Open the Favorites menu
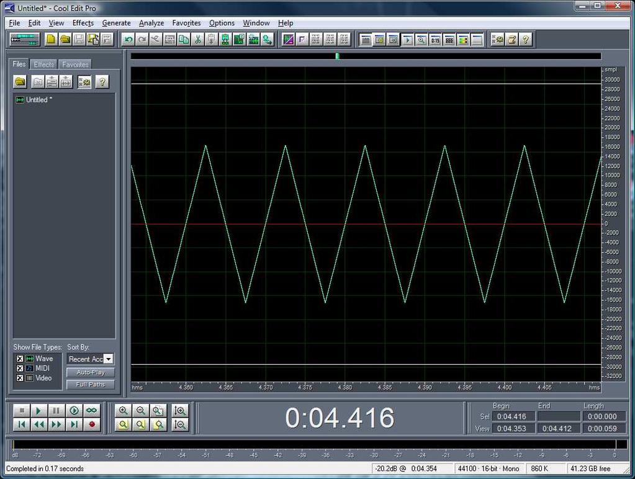This screenshot has width=635, height=479. pyautogui.click(x=186, y=23)
